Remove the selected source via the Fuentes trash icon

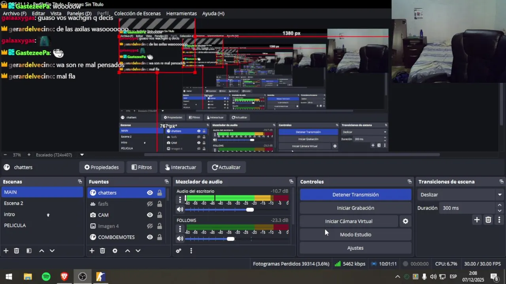102,250
